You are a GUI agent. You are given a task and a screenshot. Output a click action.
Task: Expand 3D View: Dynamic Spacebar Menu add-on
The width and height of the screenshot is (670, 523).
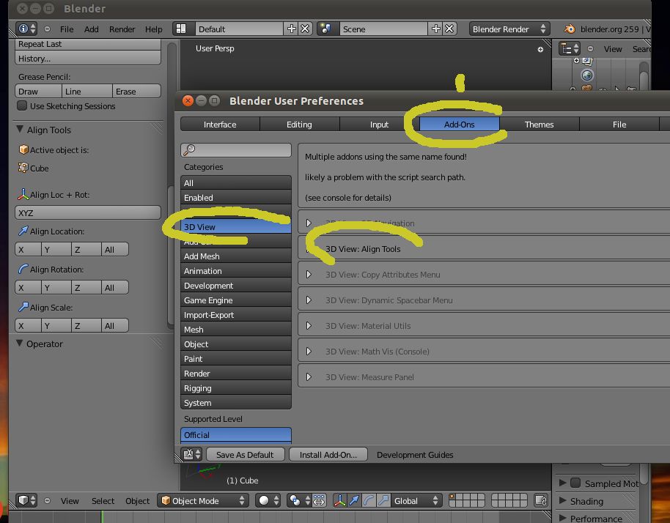309,300
